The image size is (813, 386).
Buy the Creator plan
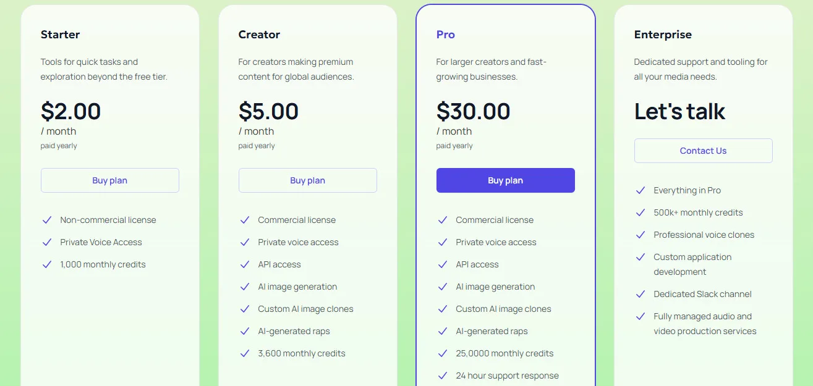coord(308,180)
